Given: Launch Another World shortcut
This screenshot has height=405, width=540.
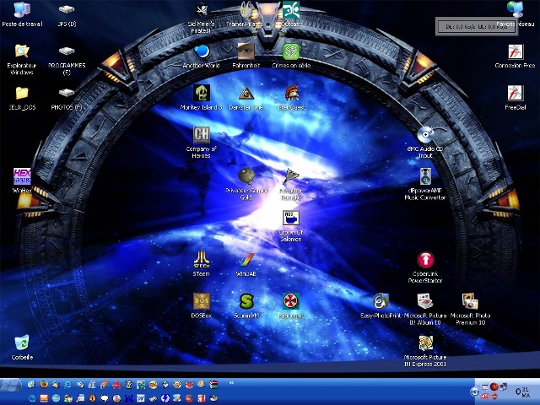Looking at the screenshot, I should (202, 57).
